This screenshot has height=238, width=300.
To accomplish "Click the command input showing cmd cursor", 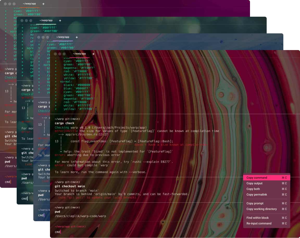I will [57, 232].
